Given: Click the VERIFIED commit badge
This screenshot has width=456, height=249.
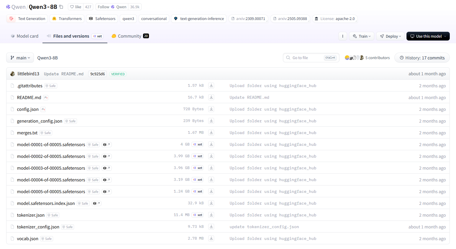Looking at the screenshot, I should tap(118, 74).
